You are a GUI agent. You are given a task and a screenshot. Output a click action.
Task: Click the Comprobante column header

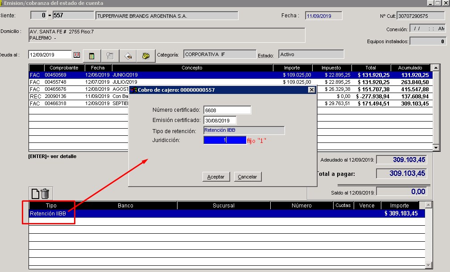pyautogui.click(x=64, y=68)
